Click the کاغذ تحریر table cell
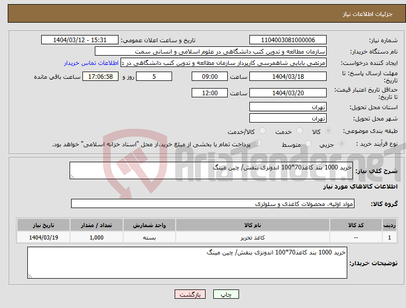 point(252,237)
